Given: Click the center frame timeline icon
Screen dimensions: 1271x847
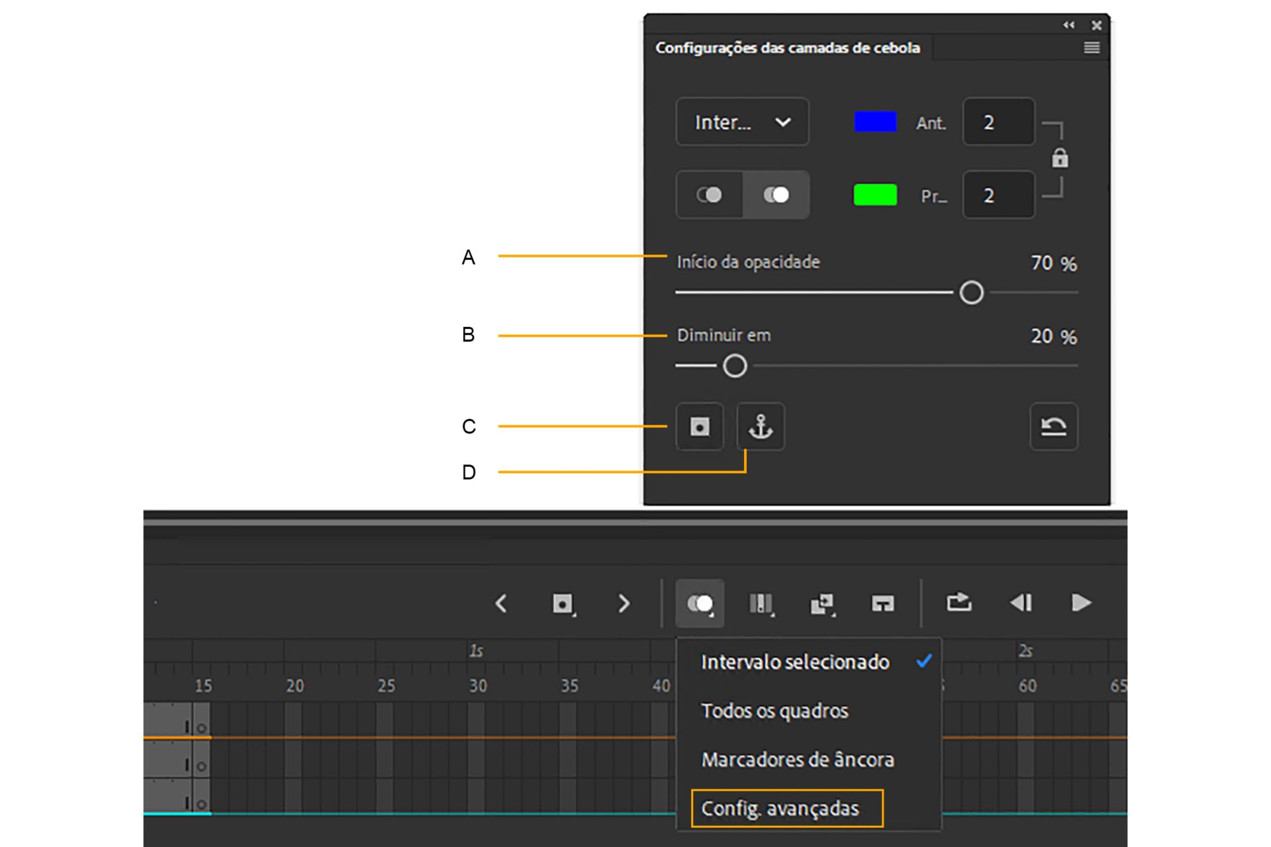Looking at the screenshot, I should tap(882, 603).
